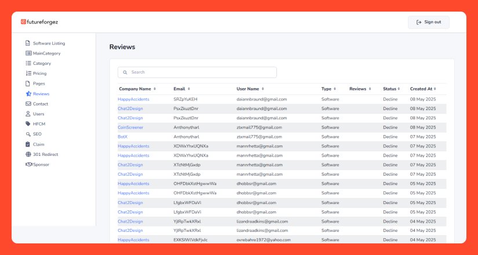Click the HFCM tag icon
Screen dimensions: 478x255
28,124
